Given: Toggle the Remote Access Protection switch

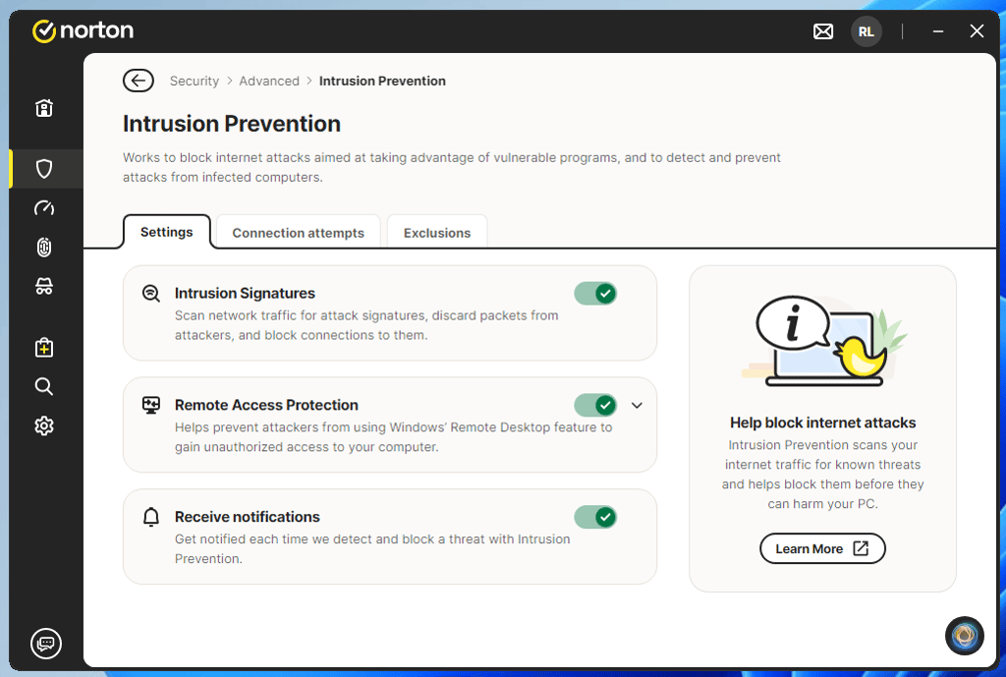Looking at the screenshot, I should (595, 405).
